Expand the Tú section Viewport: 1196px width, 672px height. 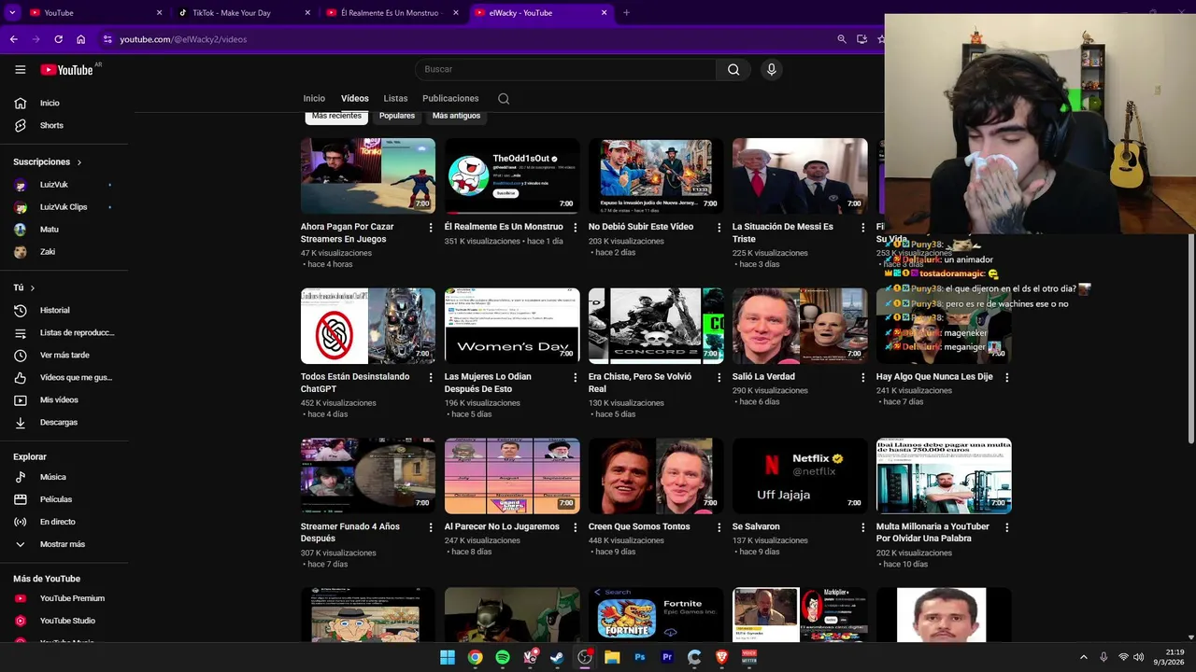pos(24,287)
